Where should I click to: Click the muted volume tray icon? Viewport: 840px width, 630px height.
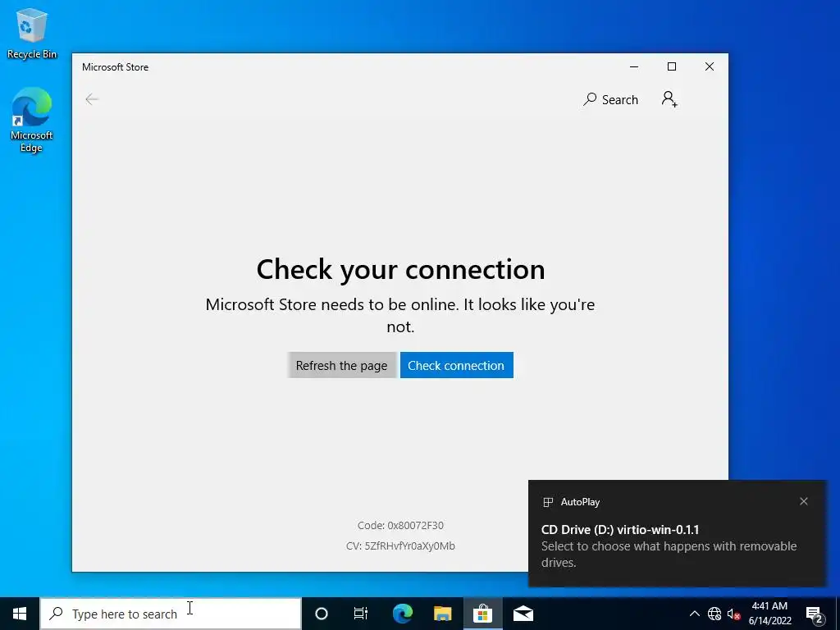[734, 614]
